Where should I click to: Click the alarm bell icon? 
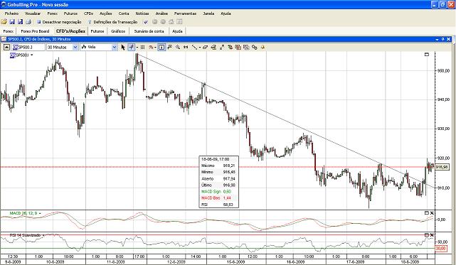click(x=263, y=47)
